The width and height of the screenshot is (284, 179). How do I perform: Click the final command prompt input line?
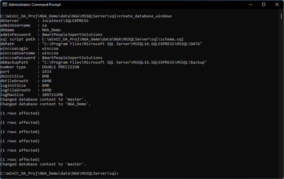coord(60,174)
